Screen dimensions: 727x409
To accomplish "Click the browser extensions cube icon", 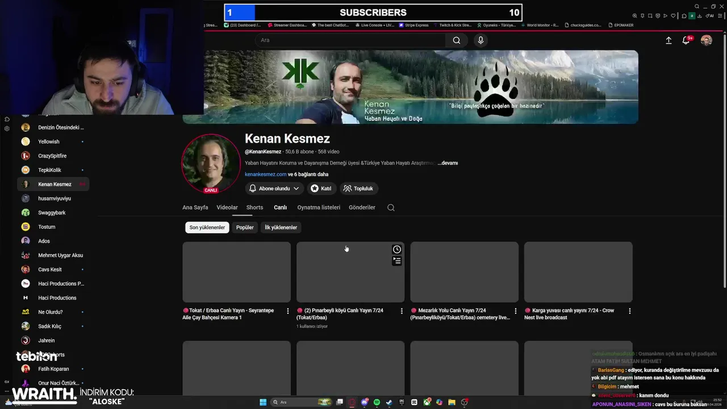I will [684, 16].
